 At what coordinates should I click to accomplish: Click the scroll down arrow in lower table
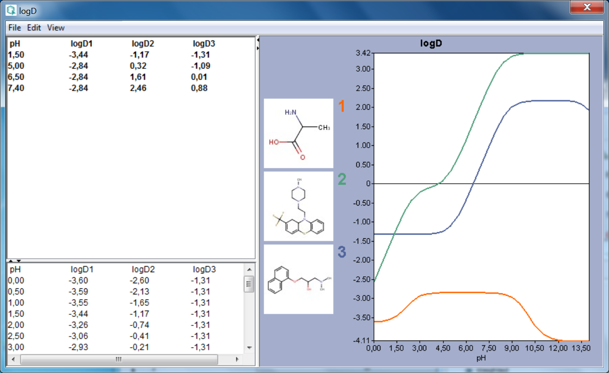tap(249, 348)
